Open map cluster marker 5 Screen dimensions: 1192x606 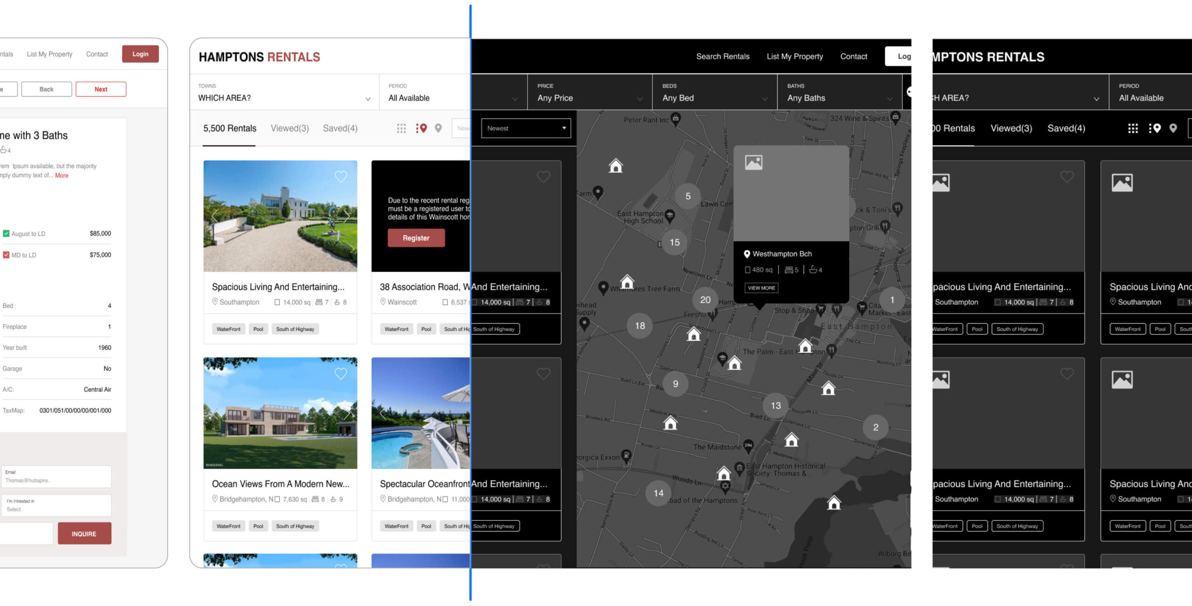coord(688,196)
